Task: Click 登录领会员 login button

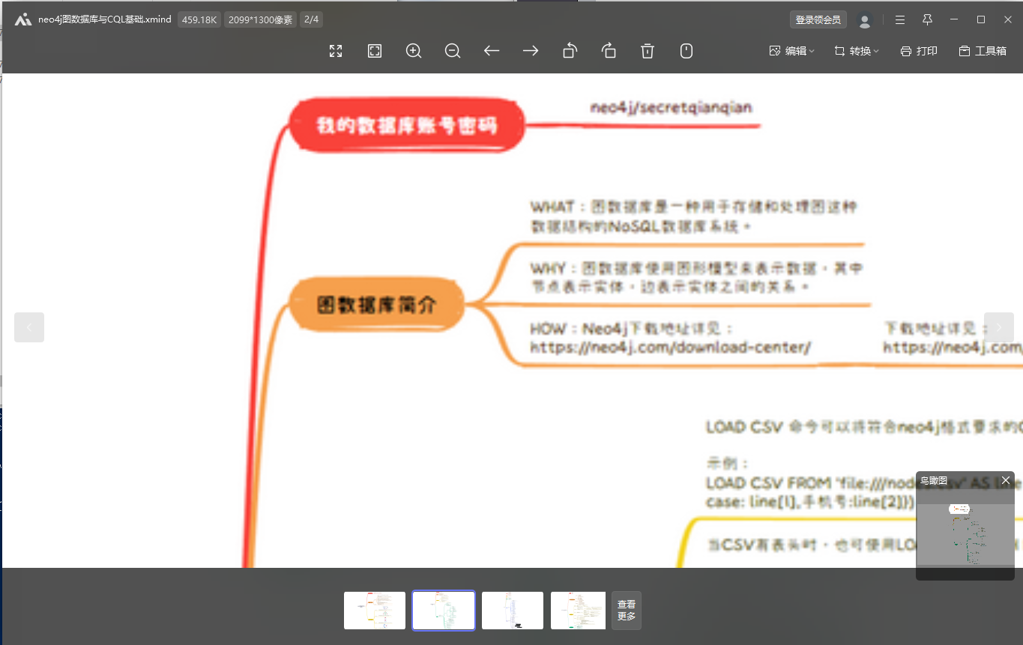Action: pyautogui.click(x=818, y=19)
